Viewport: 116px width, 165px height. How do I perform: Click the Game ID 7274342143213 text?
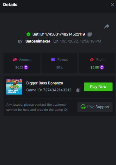pos(49,90)
